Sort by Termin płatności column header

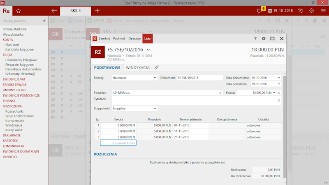[x=191, y=119]
